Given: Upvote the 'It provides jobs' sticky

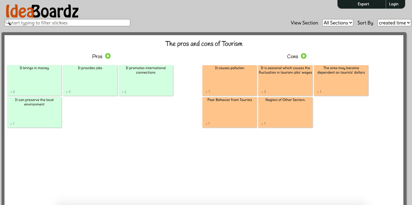Looking at the screenshot, I should pos(68,92).
